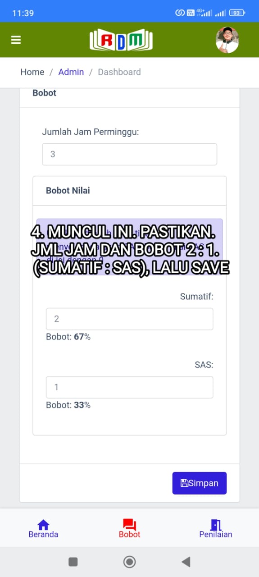Tap the RDM logo in the header

pos(121,40)
